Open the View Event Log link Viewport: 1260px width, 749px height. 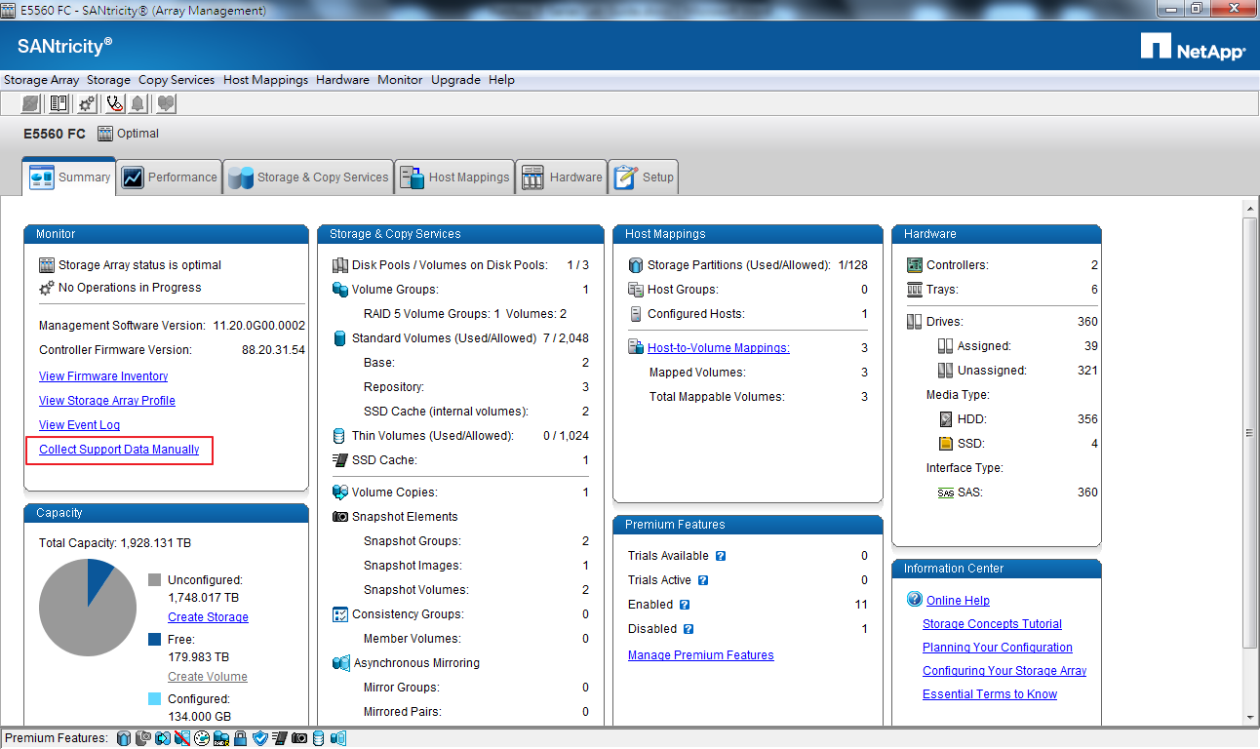tap(79, 425)
